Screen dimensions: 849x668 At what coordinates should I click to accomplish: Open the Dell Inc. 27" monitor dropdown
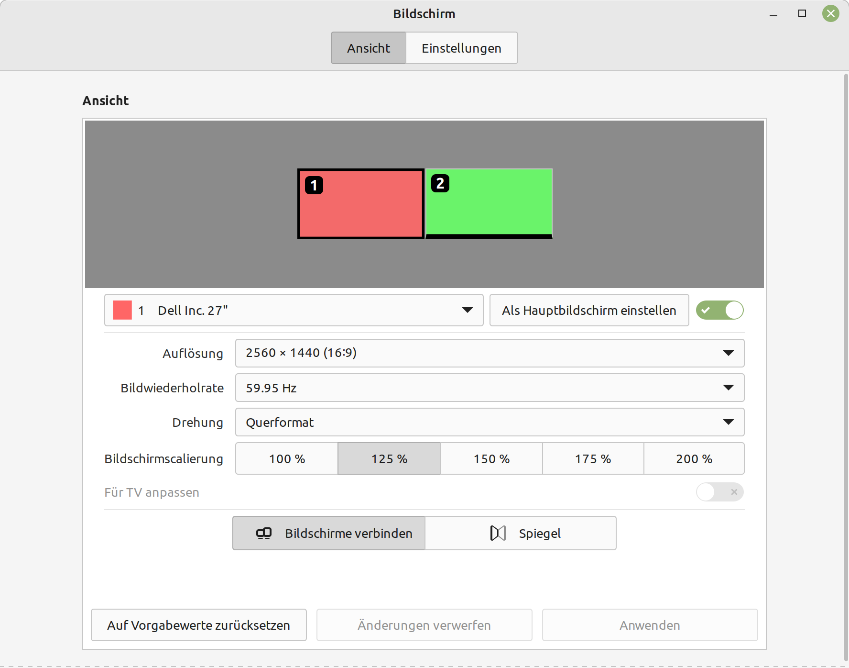click(x=294, y=310)
